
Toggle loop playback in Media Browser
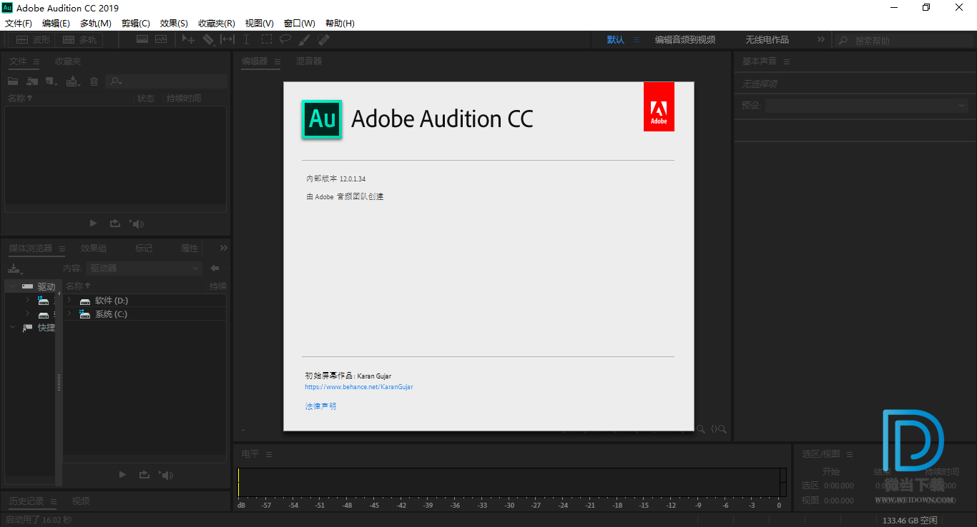coord(144,474)
